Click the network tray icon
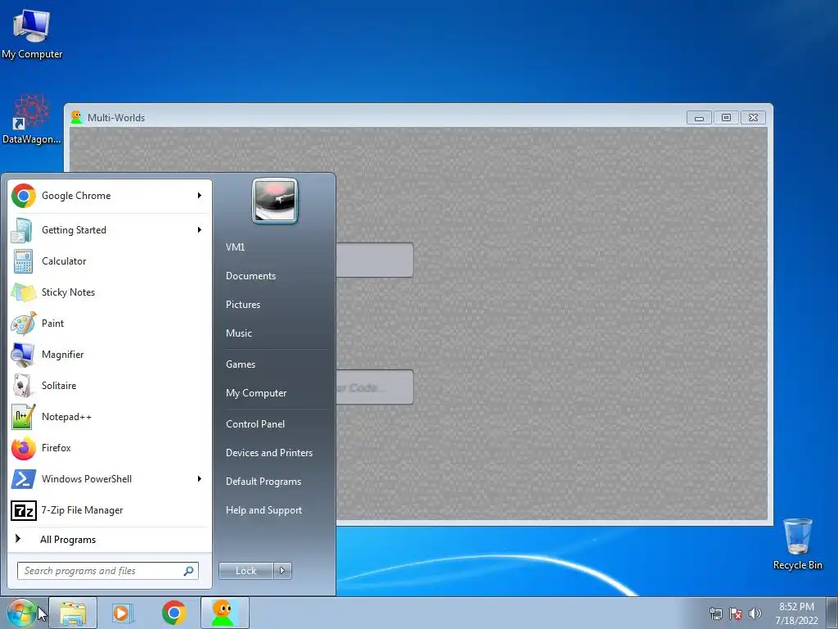Image resolution: width=838 pixels, height=629 pixels. (x=715, y=613)
